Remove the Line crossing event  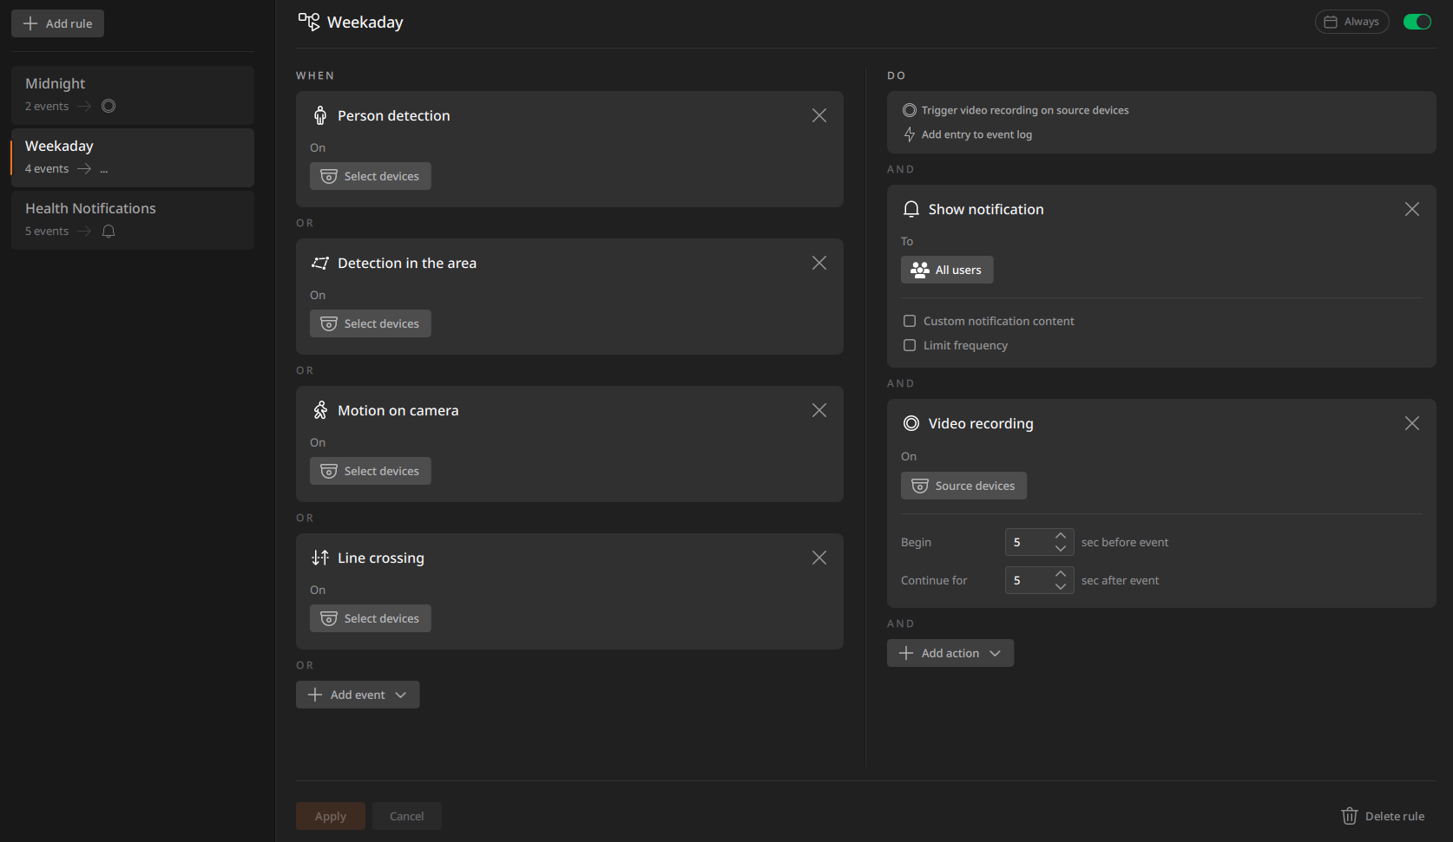pos(819,558)
